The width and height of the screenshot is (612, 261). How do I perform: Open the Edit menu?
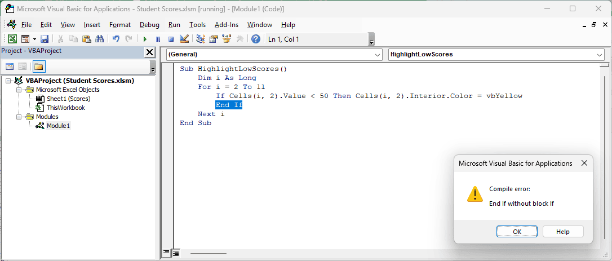[46, 25]
